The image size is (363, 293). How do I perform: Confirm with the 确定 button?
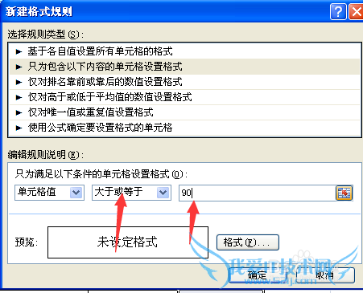click(x=258, y=275)
